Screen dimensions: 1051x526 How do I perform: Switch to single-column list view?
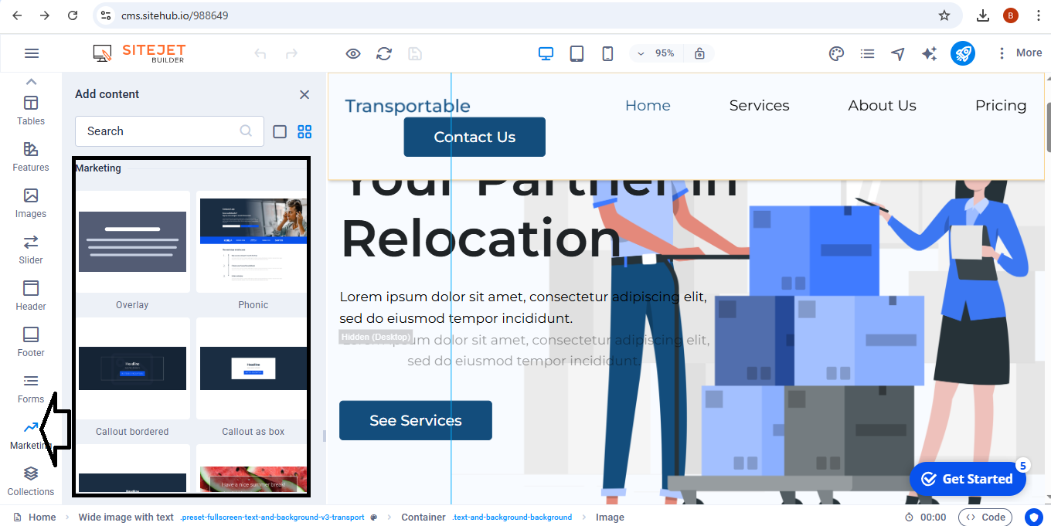[x=280, y=131]
